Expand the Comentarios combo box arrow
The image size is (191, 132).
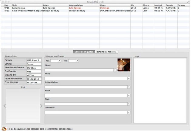tap(129, 112)
